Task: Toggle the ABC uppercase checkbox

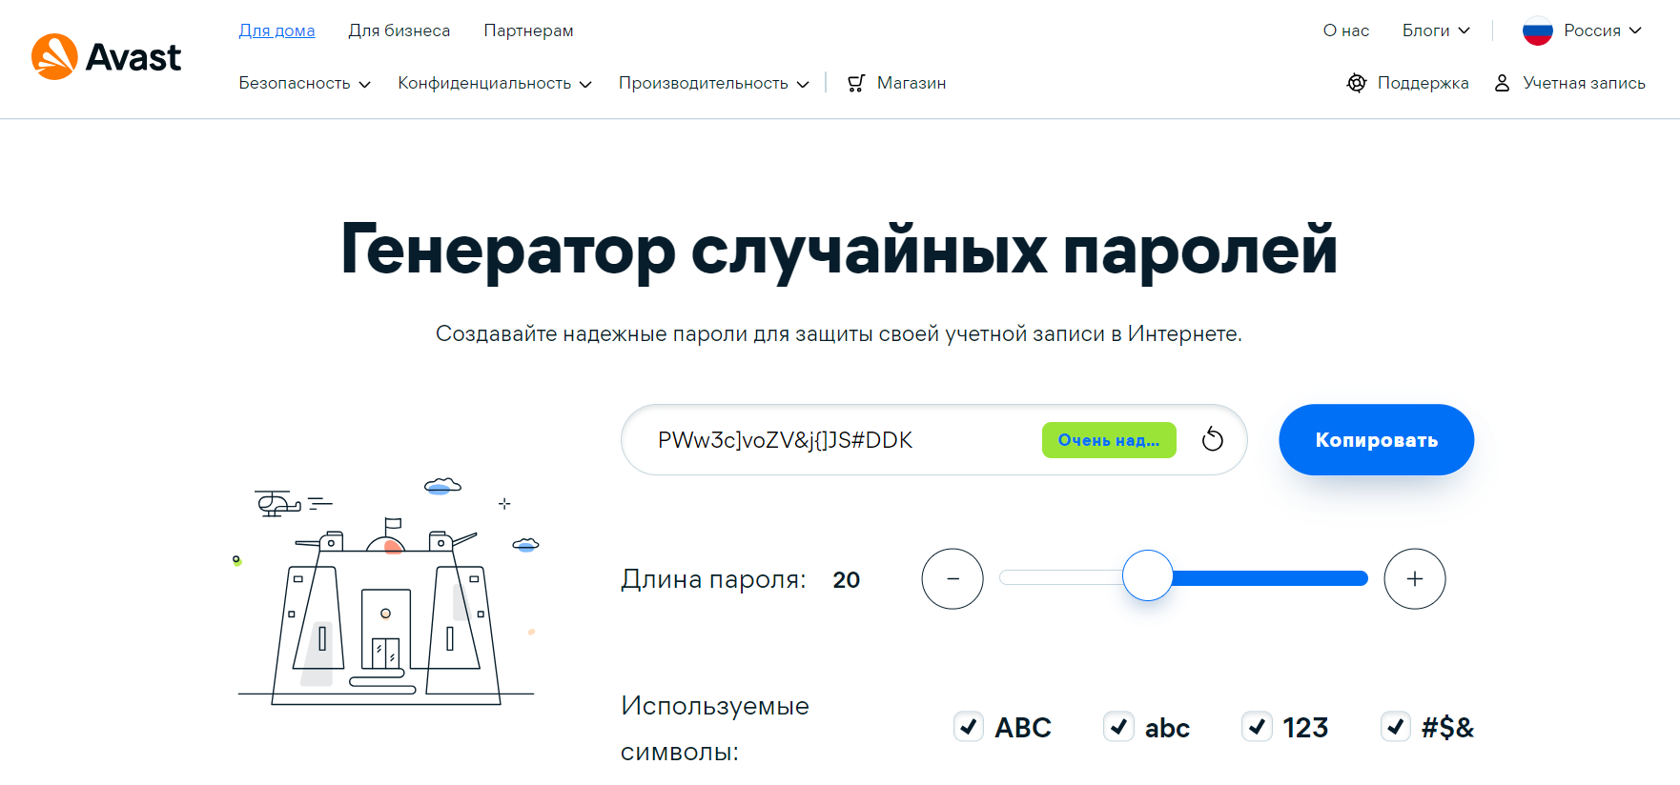Action: (x=969, y=727)
